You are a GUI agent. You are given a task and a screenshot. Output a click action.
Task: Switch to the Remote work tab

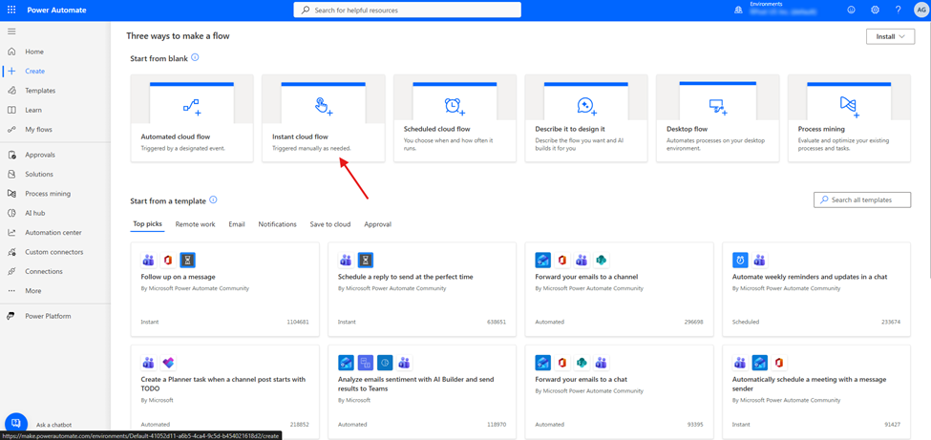[195, 224]
